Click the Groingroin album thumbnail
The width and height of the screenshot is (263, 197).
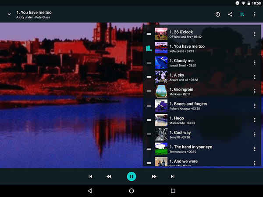(161, 91)
